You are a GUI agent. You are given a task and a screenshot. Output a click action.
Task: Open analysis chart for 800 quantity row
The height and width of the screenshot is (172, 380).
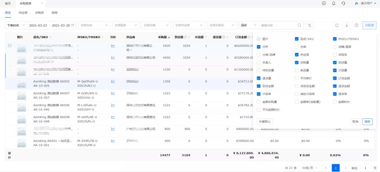(x=113, y=129)
